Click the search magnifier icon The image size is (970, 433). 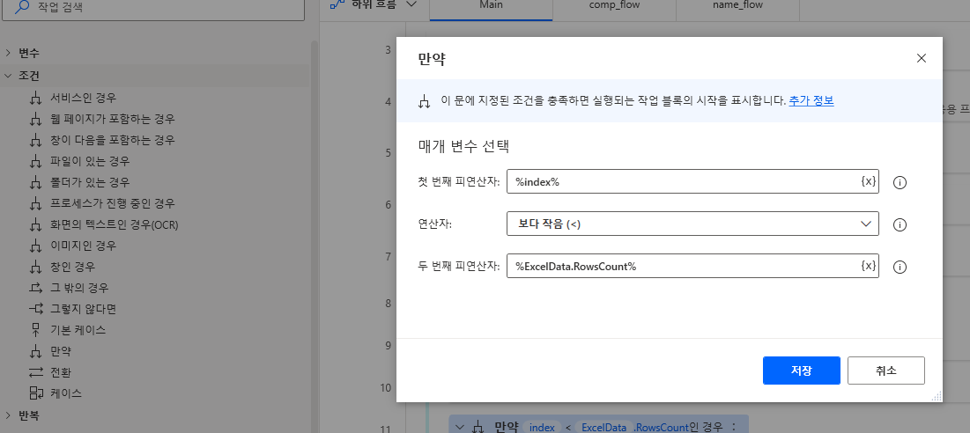tap(22, 7)
